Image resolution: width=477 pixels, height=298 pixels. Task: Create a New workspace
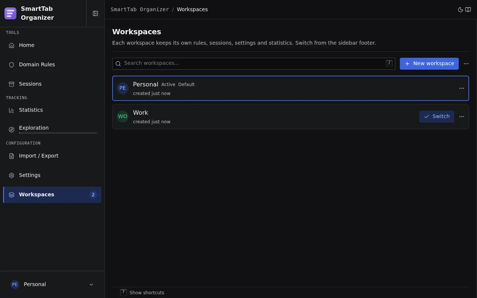pyautogui.click(x=429, y=64)
